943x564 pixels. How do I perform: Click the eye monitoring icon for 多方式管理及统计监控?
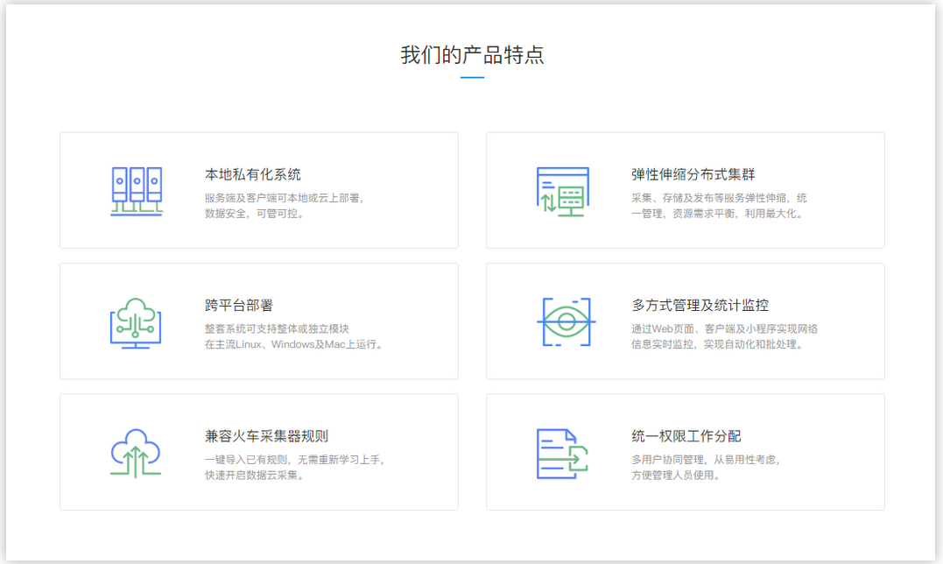563,321
